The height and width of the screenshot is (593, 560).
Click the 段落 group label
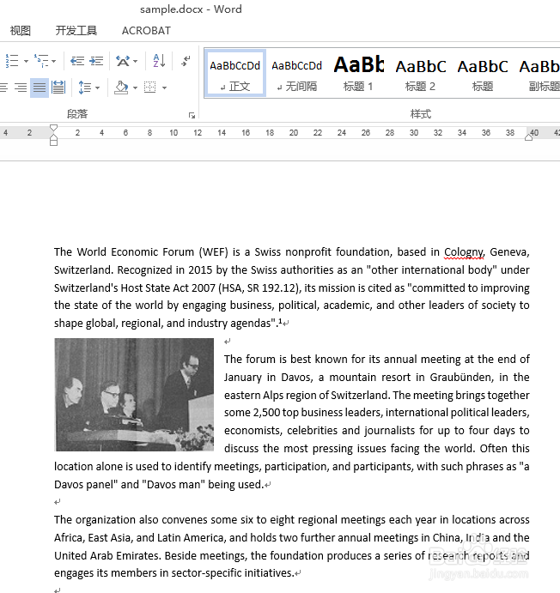77,114
